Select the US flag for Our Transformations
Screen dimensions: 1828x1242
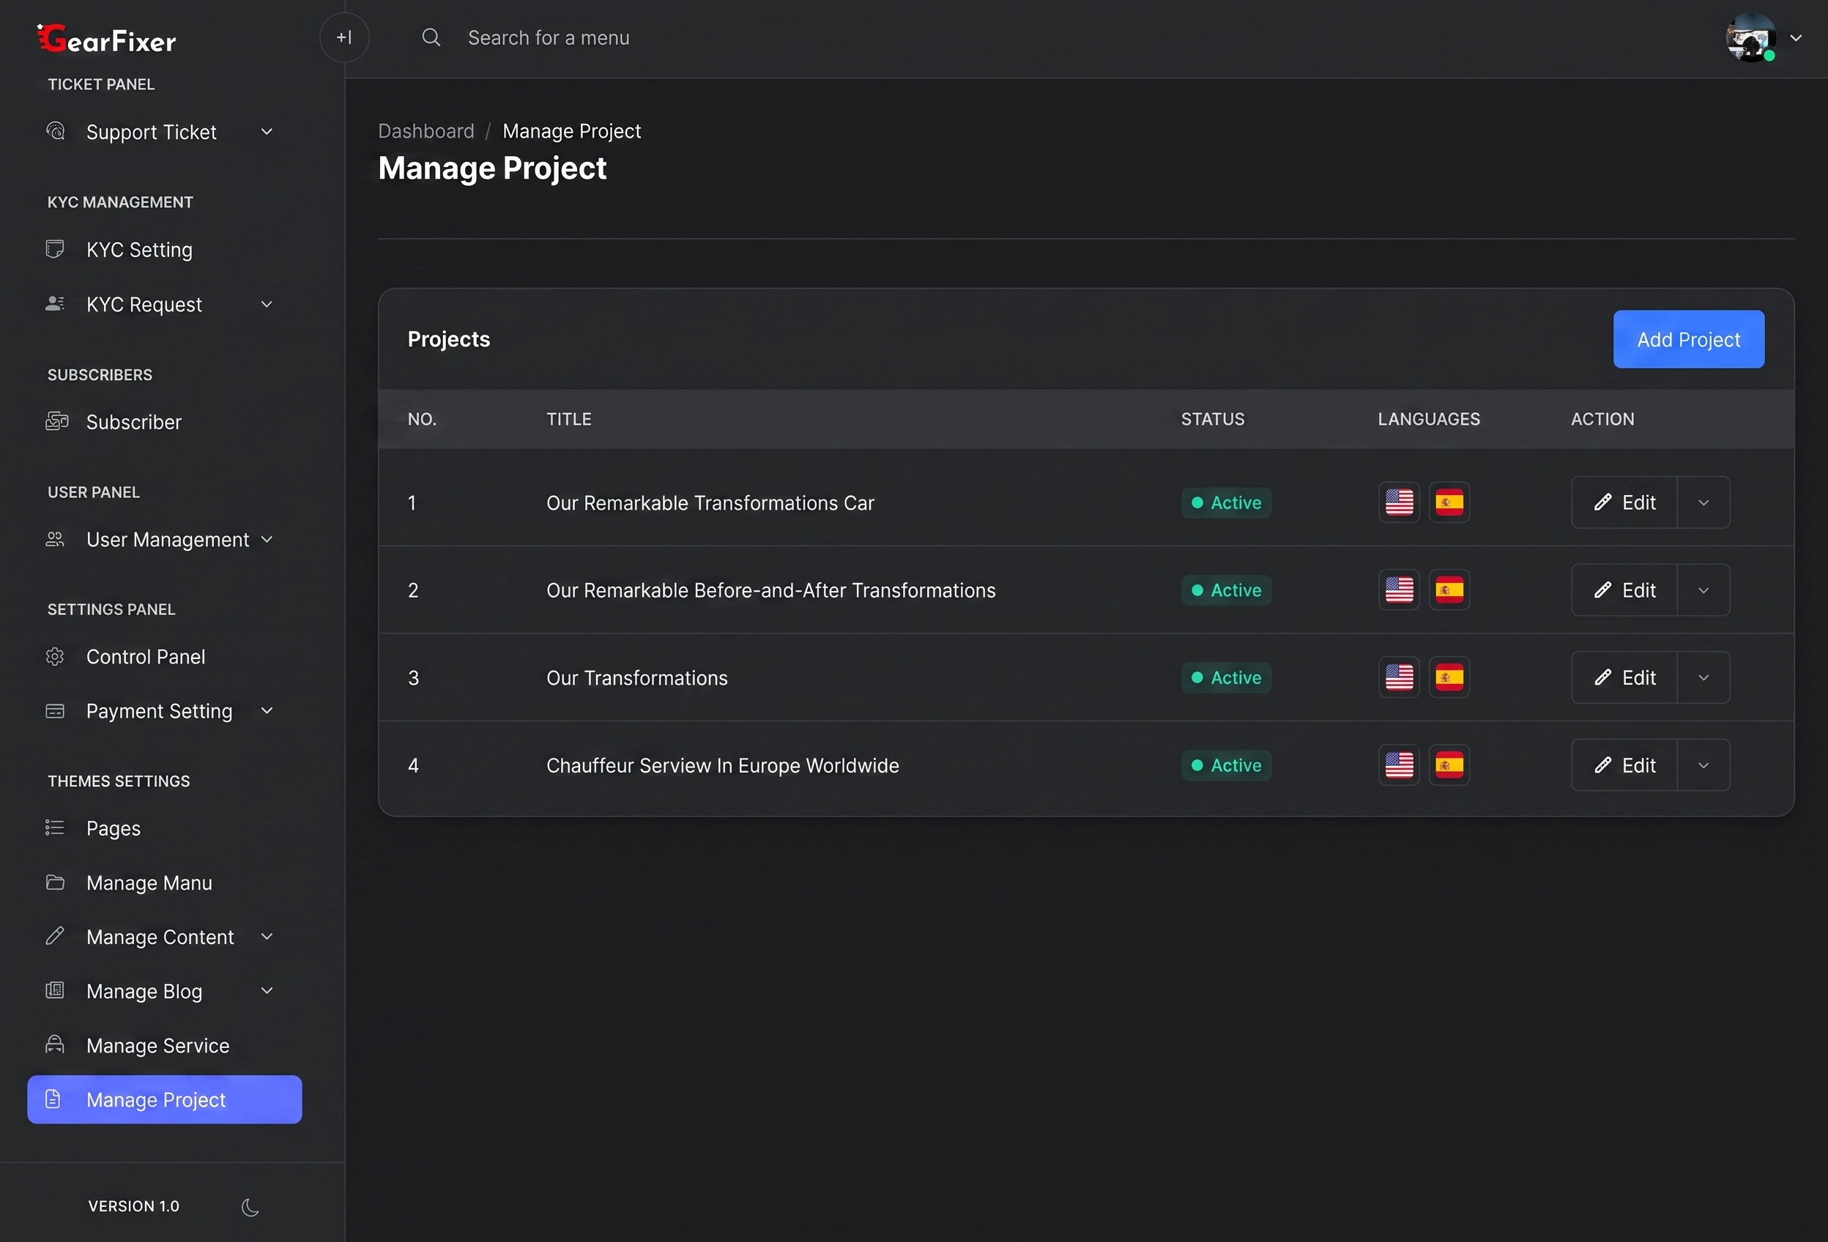tap(1400, 677)
